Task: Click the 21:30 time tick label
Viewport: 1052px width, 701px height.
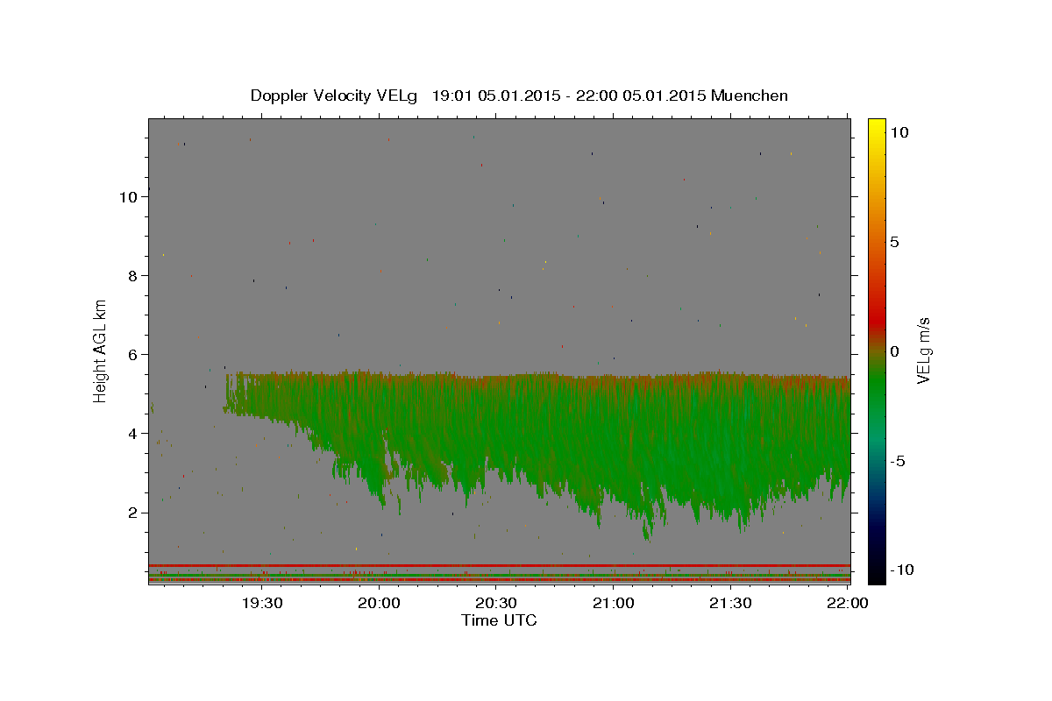Action: (x=730, y=603)
